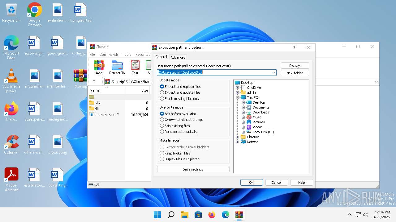
Task: Click the Save settings button
Action: [x=193, y=169]
